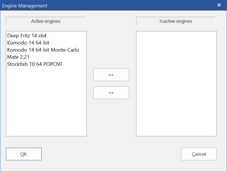The image size is (227, 172).
Task: Close the Engine Management dialog
Action: 219,5
